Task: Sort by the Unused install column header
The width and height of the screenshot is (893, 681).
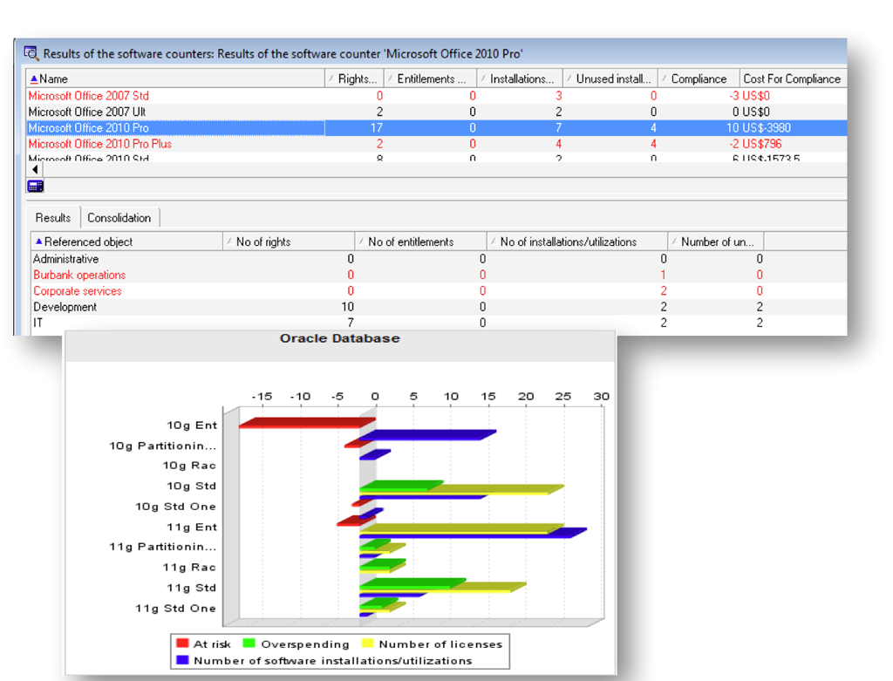Action: pyautogui.click(x=610, y=78)
